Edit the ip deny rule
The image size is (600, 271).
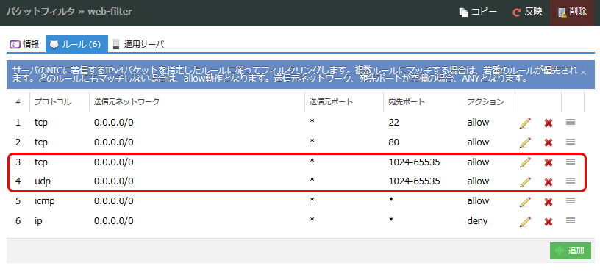526,221
